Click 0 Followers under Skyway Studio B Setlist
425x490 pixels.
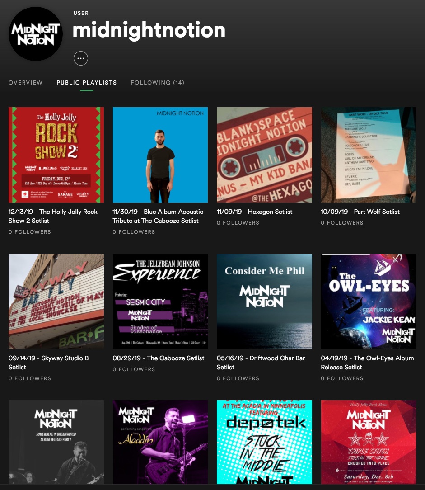(x=30, y=378)
